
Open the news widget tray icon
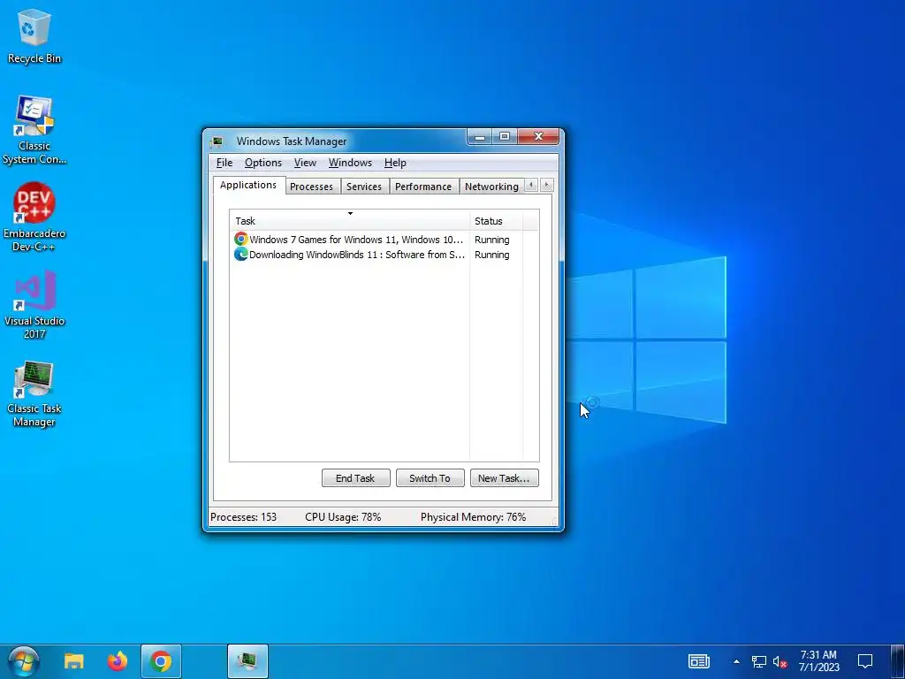click(x=698, y=661)
